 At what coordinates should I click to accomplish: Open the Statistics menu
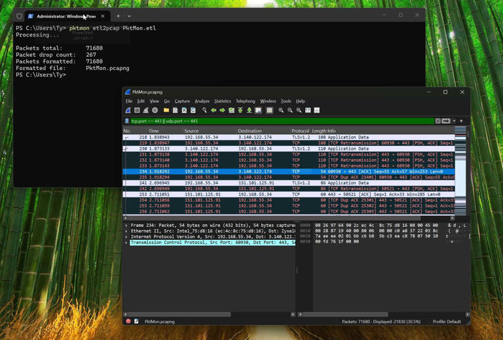click(223, 101)
